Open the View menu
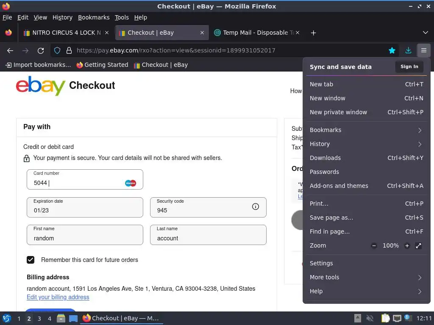 (40, 17)
